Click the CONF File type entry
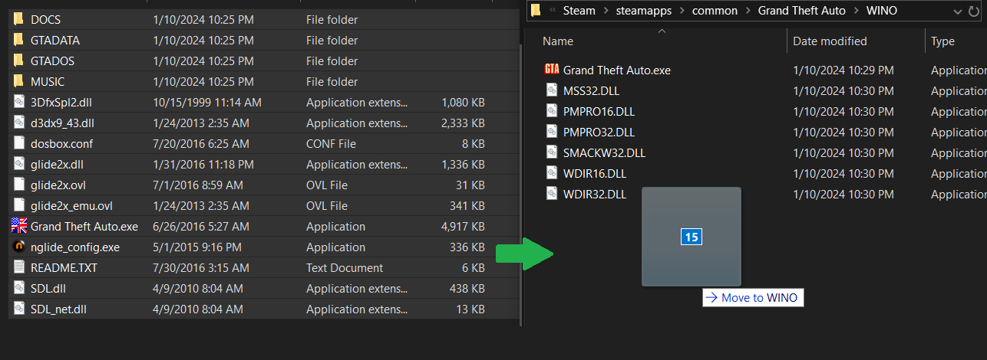 (331, 143)
